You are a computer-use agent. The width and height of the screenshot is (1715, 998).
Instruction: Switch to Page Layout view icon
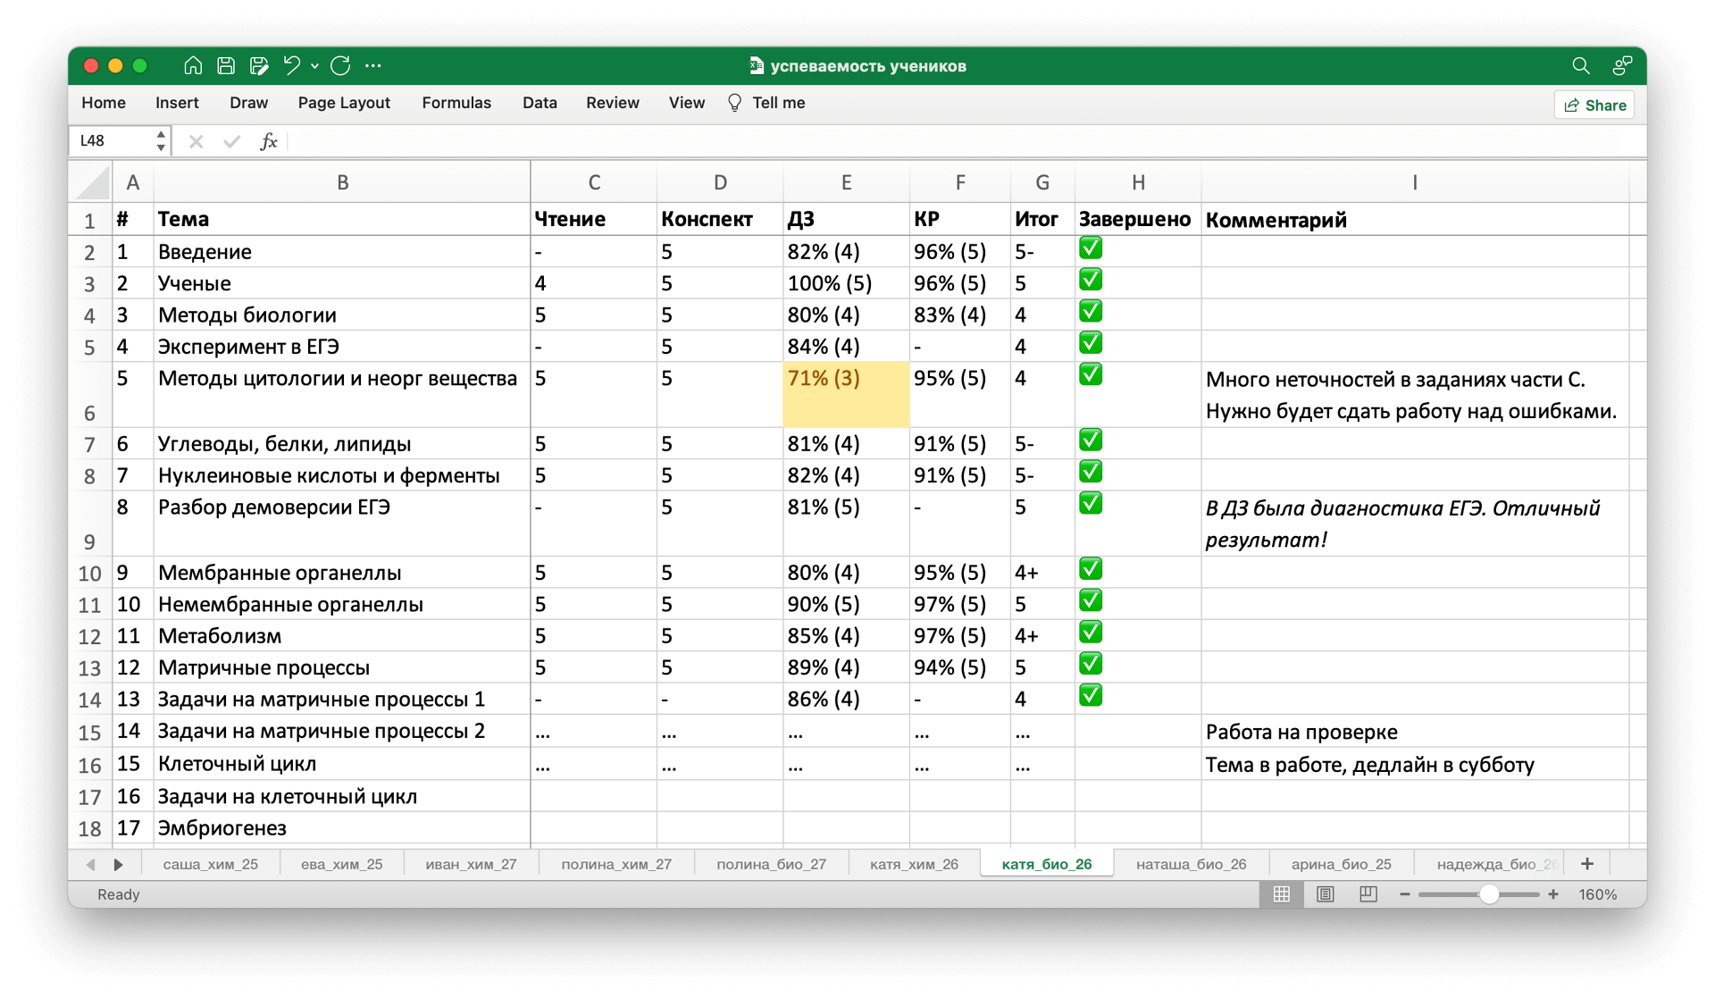1325,894
